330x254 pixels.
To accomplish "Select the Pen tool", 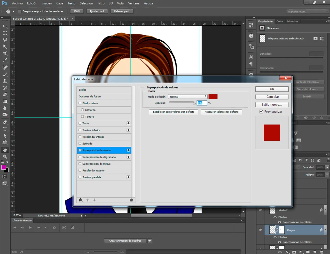I will coord(5,122).
